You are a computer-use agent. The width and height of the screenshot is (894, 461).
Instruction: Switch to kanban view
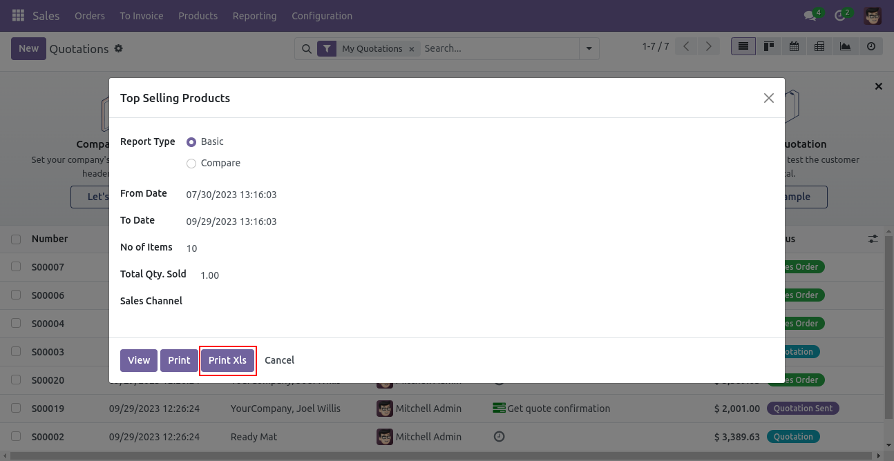[769, 46]
